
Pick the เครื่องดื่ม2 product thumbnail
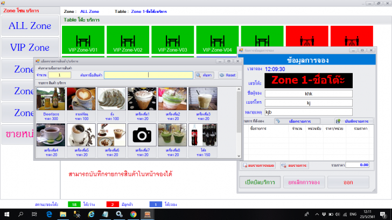[x=172, y=99]
